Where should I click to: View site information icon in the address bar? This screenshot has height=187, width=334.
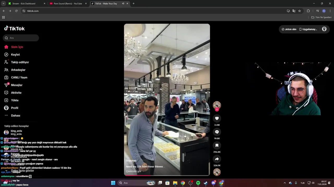pyautogui.click(x=24, y=11)
